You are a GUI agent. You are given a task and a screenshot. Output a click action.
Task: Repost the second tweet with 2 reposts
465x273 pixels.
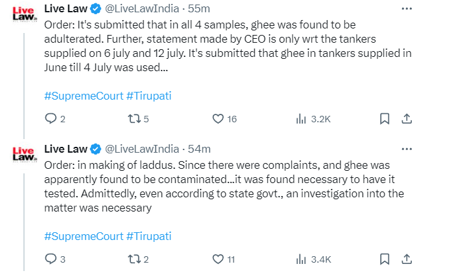(x=134, y=259)
